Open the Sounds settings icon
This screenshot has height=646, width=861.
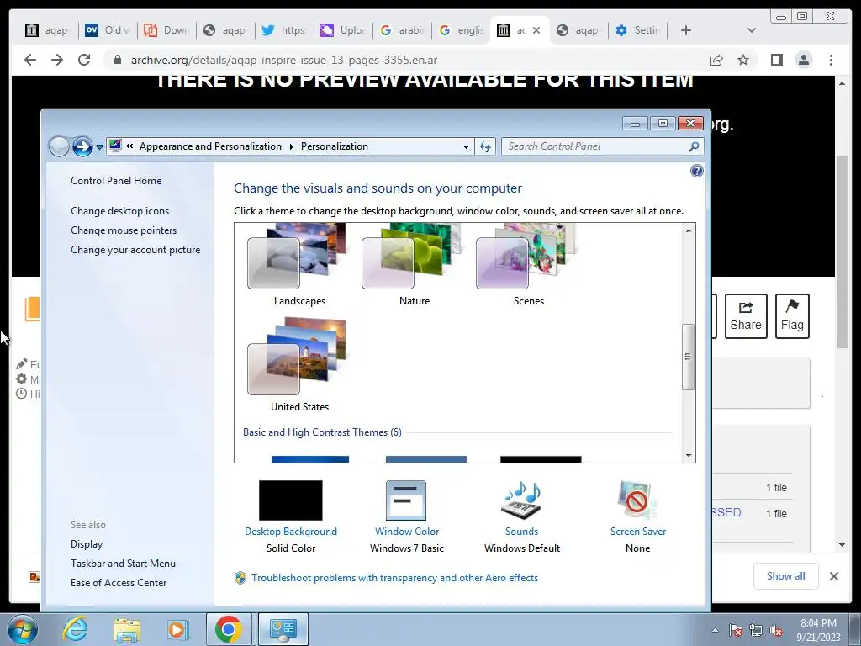point(521,500)
